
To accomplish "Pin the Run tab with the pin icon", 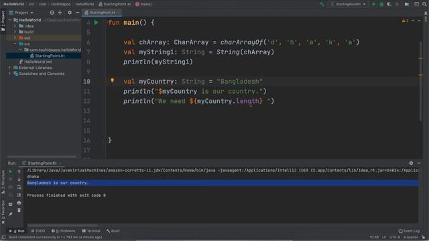I will coord(11,214).
